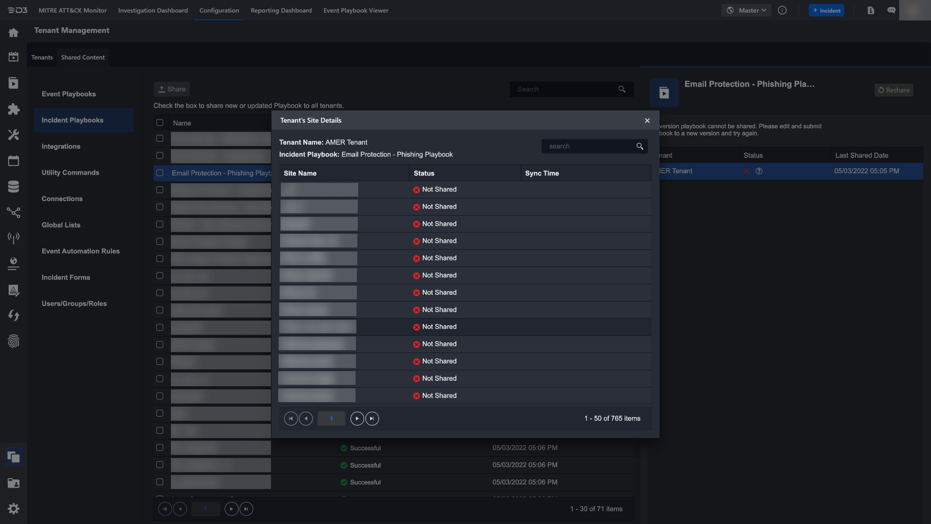Image resolution: width=931 pixels, height=524 pixels.
Task: Click the home icon in the sidebar
Action: coord(13,33)
